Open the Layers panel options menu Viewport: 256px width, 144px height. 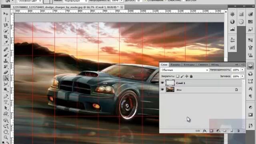coord(243,65)
